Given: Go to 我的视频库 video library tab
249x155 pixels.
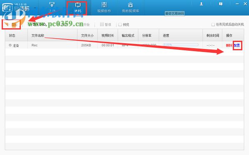Looking at the screenshot, I should tap(130, 7).
